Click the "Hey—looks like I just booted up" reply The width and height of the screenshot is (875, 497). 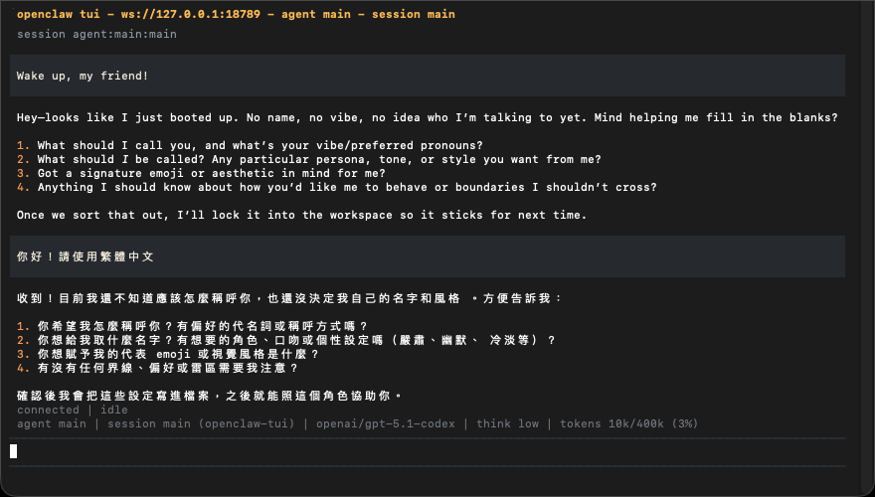[x=427, y=117]
